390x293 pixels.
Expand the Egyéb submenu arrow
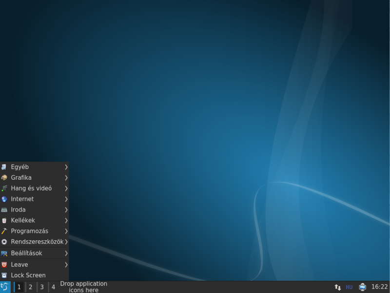click(66, 167)
